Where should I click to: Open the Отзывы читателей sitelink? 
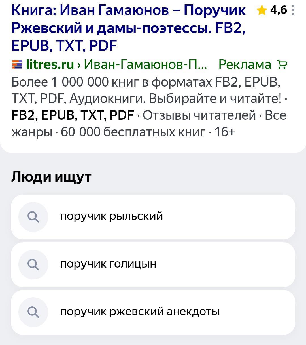pyautogui.click(x=199, y=115)
